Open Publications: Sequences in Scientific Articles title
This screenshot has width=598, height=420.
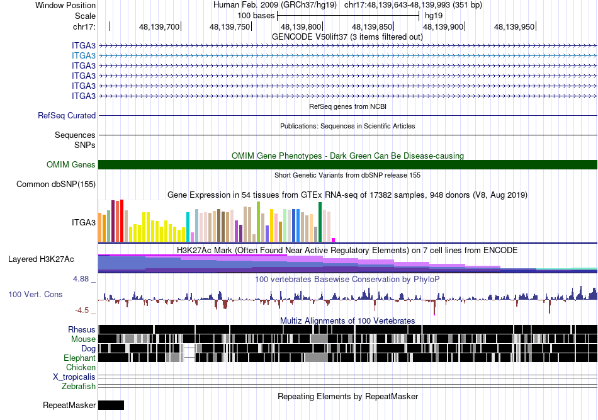[x=347, y=126]
